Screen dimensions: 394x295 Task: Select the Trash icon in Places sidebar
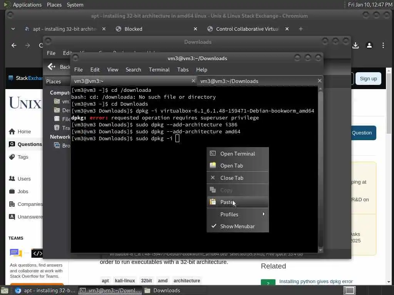[x=57, y=128]
